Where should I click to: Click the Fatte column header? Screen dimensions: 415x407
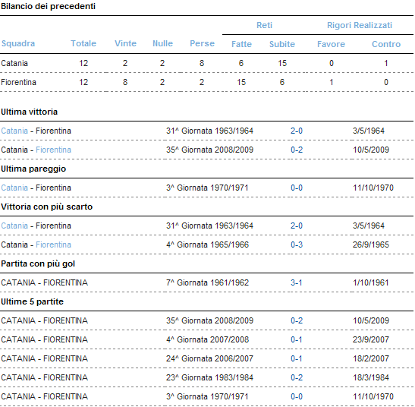241,44
